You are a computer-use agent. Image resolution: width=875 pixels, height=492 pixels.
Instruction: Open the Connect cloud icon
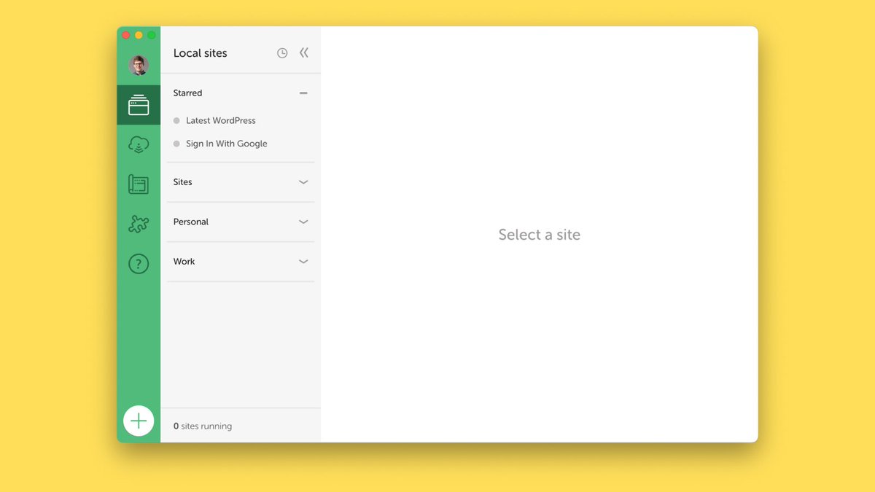pyautogui.click(x=139, y=145)
